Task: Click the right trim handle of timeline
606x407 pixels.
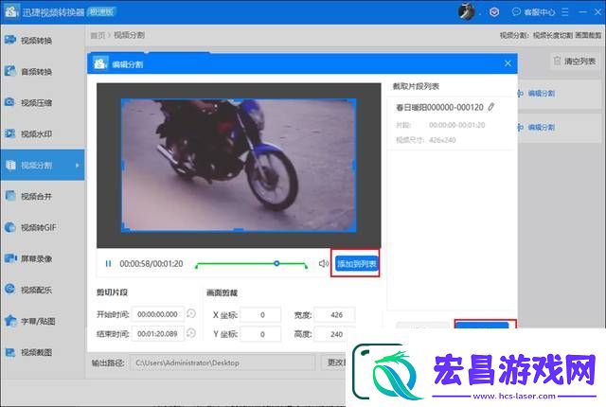Action: 306,266
